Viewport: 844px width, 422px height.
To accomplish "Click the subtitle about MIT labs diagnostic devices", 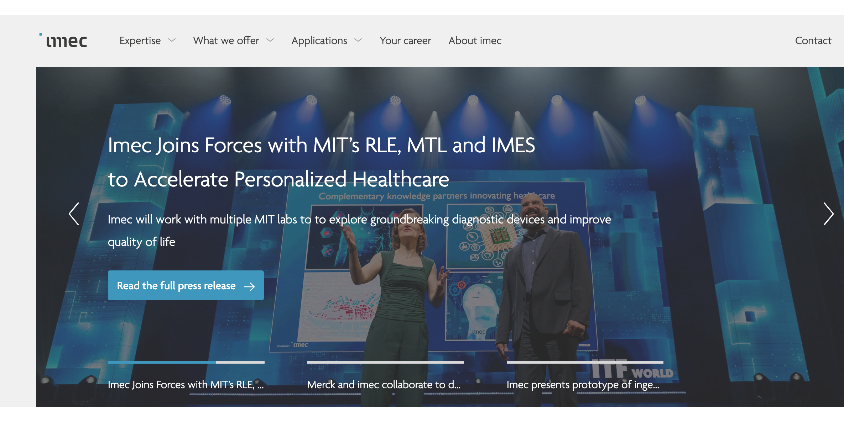I will 359,231.
